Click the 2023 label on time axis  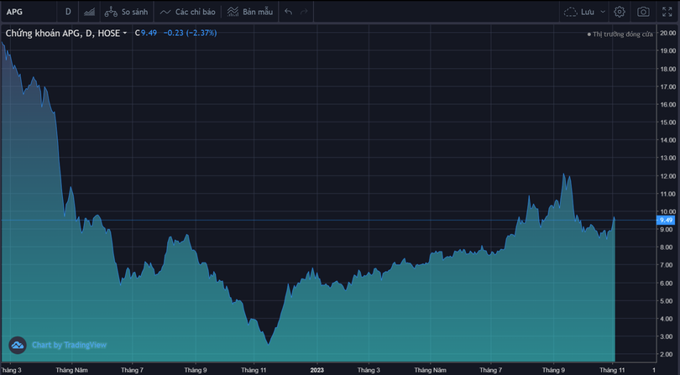316,369
